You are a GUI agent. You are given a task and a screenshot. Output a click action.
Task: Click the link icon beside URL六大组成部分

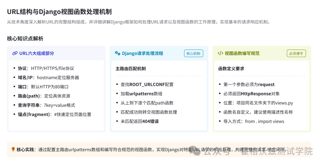15,53
